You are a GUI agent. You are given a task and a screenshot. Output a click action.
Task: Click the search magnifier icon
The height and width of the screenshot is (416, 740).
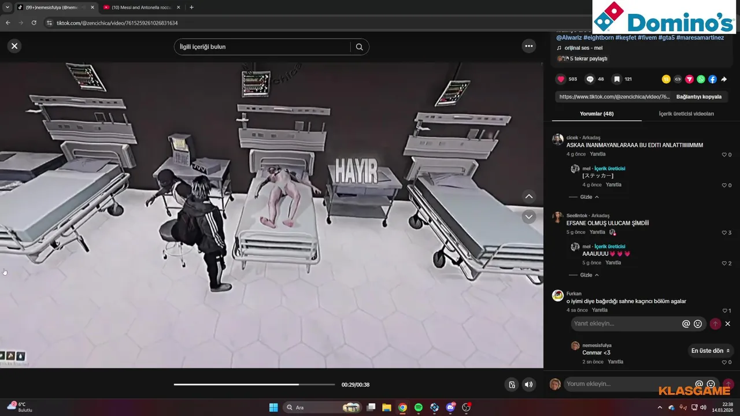(359, 47)
